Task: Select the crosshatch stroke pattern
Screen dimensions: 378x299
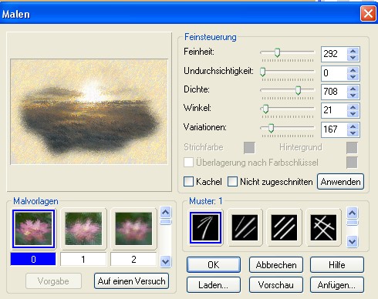Action: [x=323, y=227]
